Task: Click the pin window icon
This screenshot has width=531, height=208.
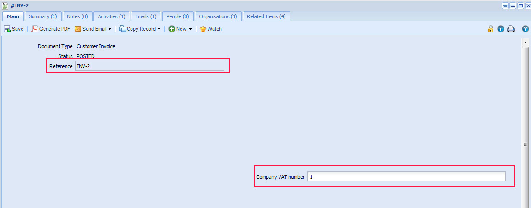Action: click(x=505, y=5)
